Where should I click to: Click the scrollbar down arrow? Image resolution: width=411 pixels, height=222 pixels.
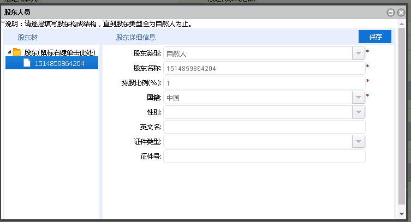tap(402, 214)
